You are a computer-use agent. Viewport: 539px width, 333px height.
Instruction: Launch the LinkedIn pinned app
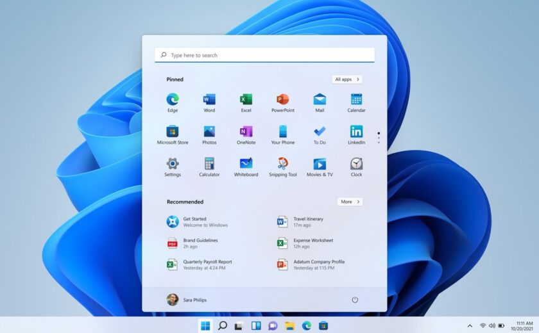tap(357, 134)
